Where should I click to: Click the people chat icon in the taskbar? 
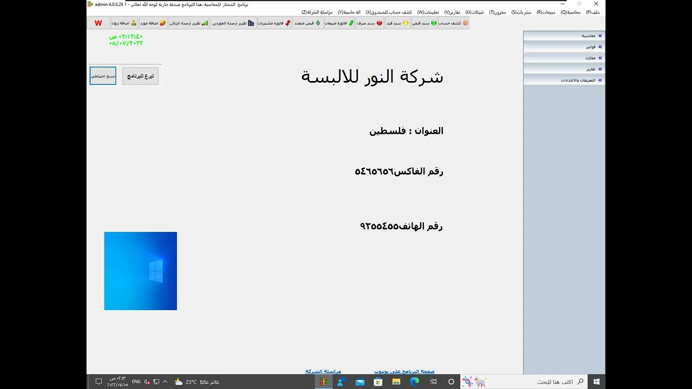pos(342,381)
